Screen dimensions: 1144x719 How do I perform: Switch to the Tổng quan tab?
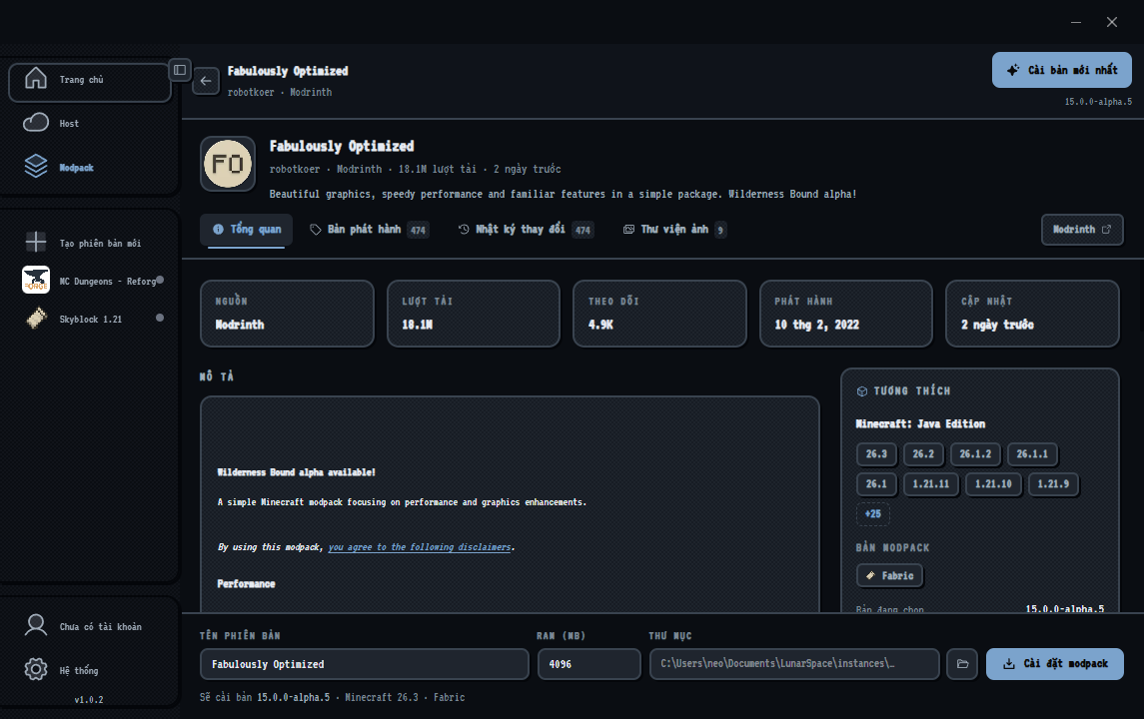[247, 229]
